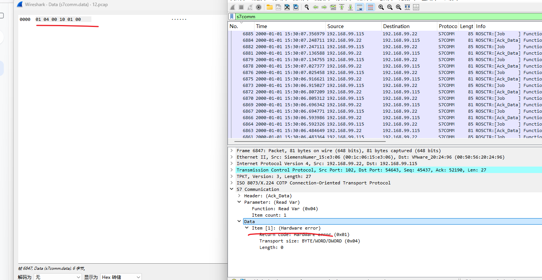Jump to first packet icon

tap(342, 7)
